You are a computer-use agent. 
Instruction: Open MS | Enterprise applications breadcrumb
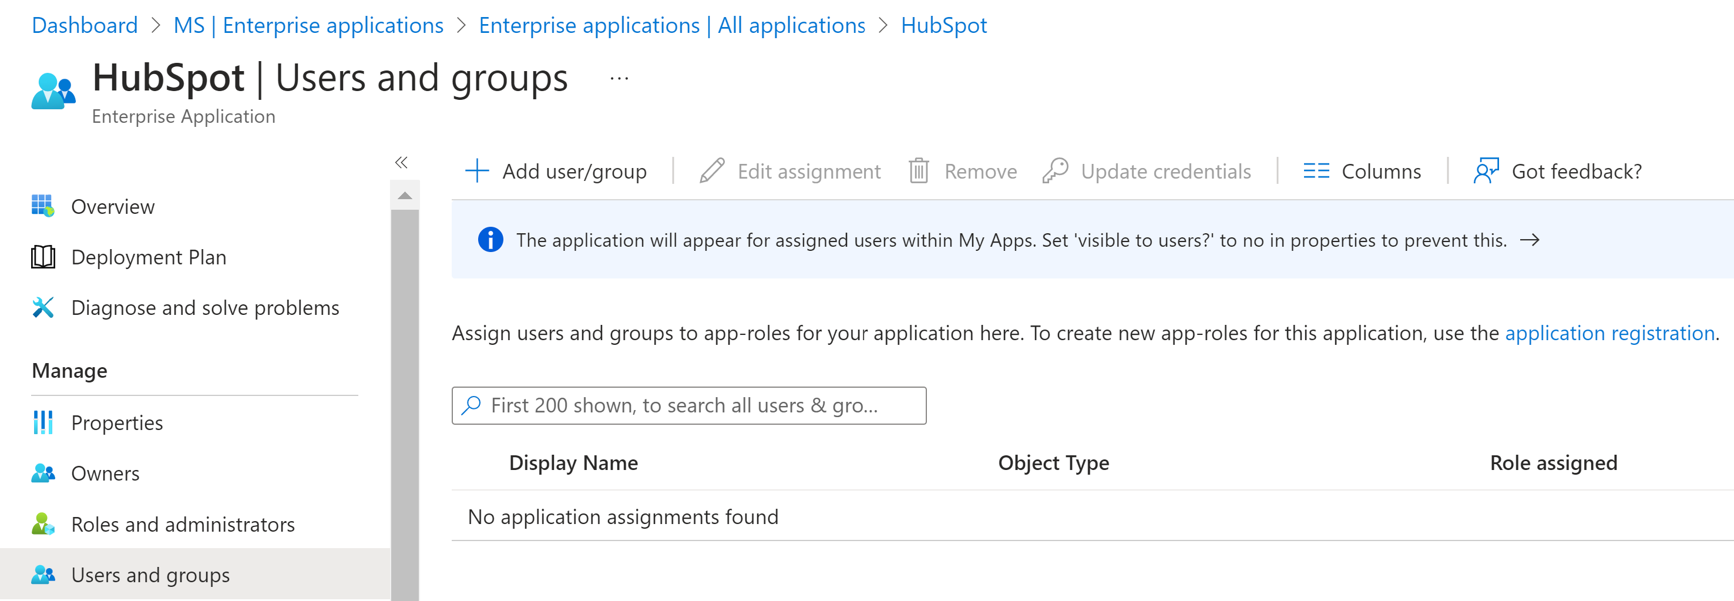click(308, 25)
